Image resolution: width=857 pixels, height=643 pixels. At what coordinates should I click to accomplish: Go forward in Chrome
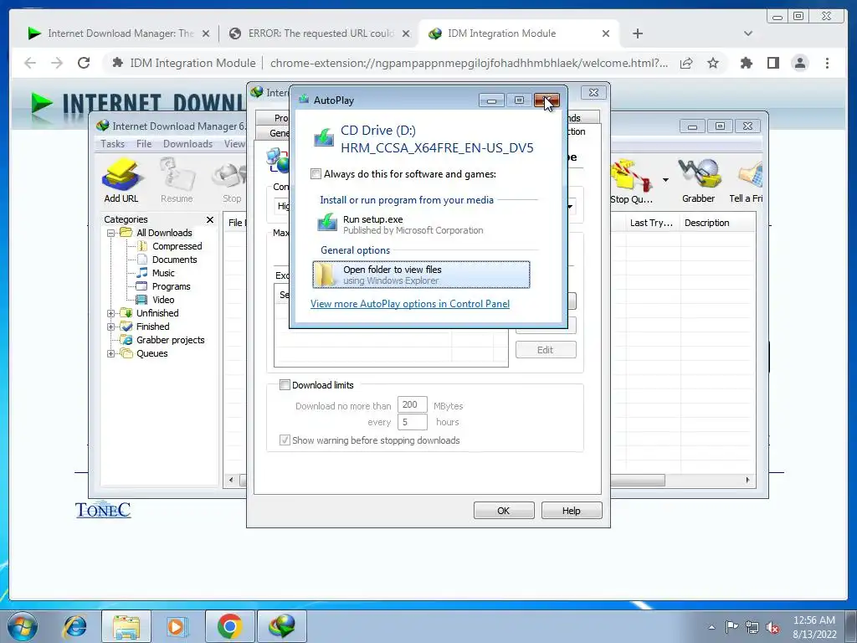tap(57, 63)
